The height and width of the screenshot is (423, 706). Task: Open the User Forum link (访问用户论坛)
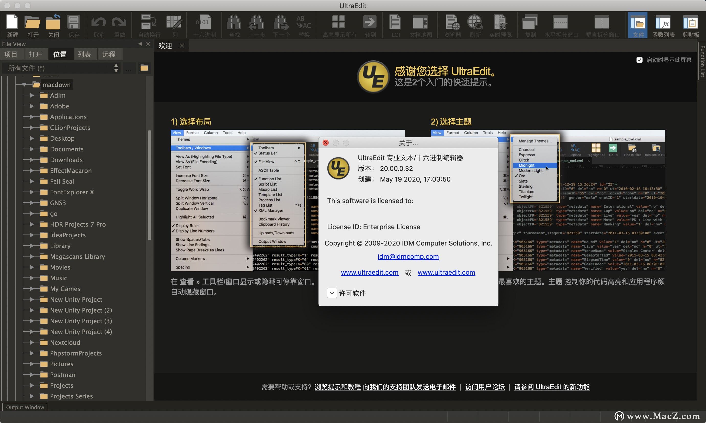point(485,387)
